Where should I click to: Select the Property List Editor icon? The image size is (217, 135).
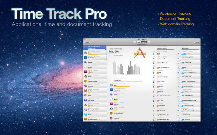coord(85,110)
